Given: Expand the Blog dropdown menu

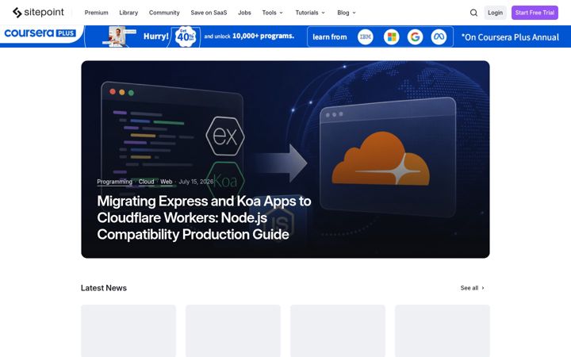Looking at the screenshot, I should [347, 13].
